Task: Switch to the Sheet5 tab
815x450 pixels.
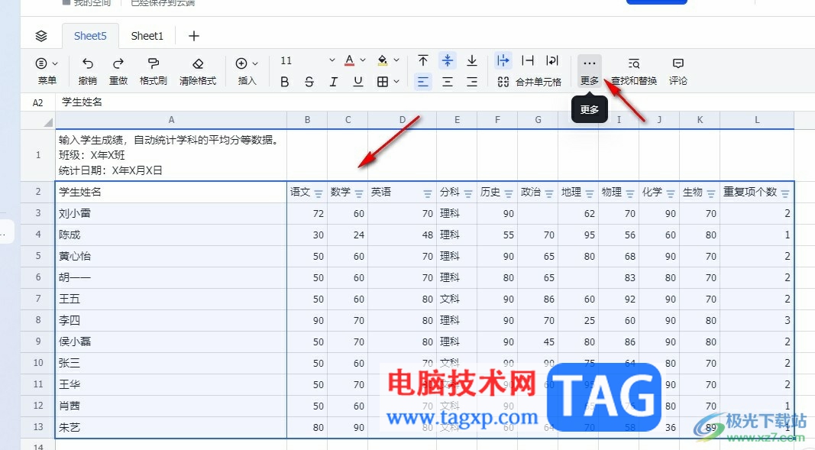Action: point(90,36)
